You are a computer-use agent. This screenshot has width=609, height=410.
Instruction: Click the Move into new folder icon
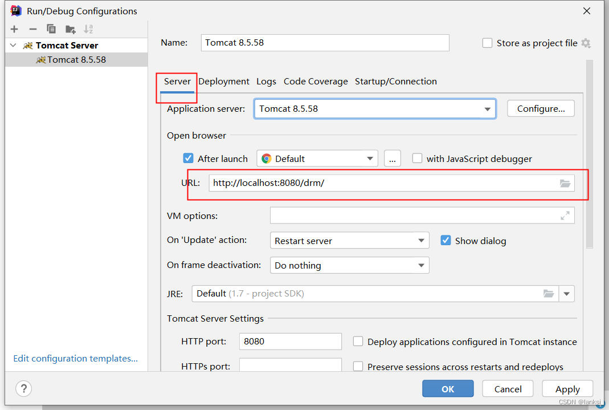(70, 29)
